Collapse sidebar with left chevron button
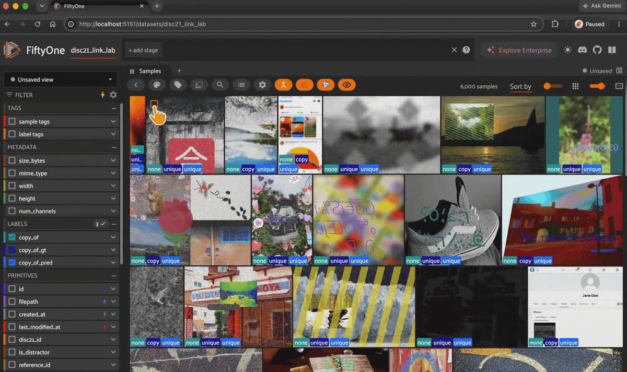 tap(136, 85)
